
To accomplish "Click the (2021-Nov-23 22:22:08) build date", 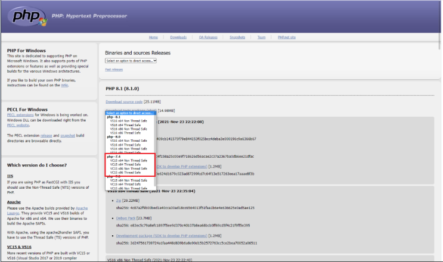I will click(181, 122).
